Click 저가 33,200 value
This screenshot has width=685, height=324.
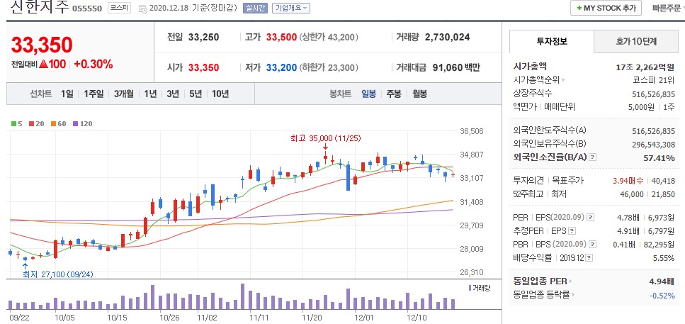pos(281,68)
